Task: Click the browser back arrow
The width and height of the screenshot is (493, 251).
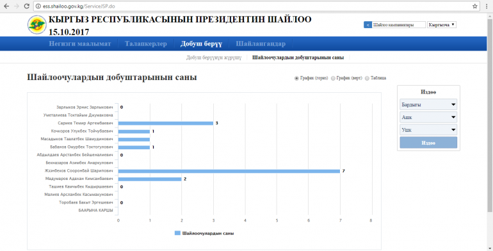Action: (6, 6)
